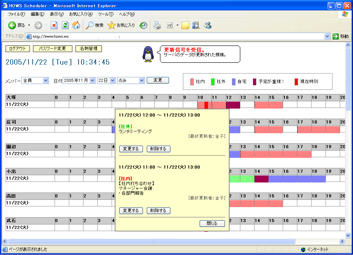Viewport: 353px width, 255px height.
Task: Click the ログアウト button
Action: coord(17,49)
